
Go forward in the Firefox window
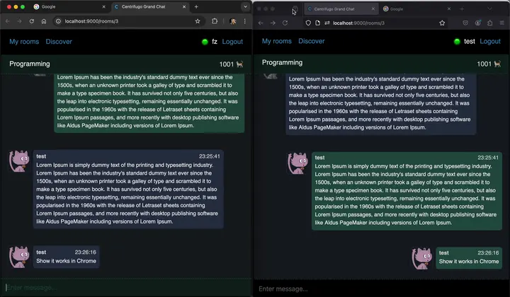click(x=273, y=23)
